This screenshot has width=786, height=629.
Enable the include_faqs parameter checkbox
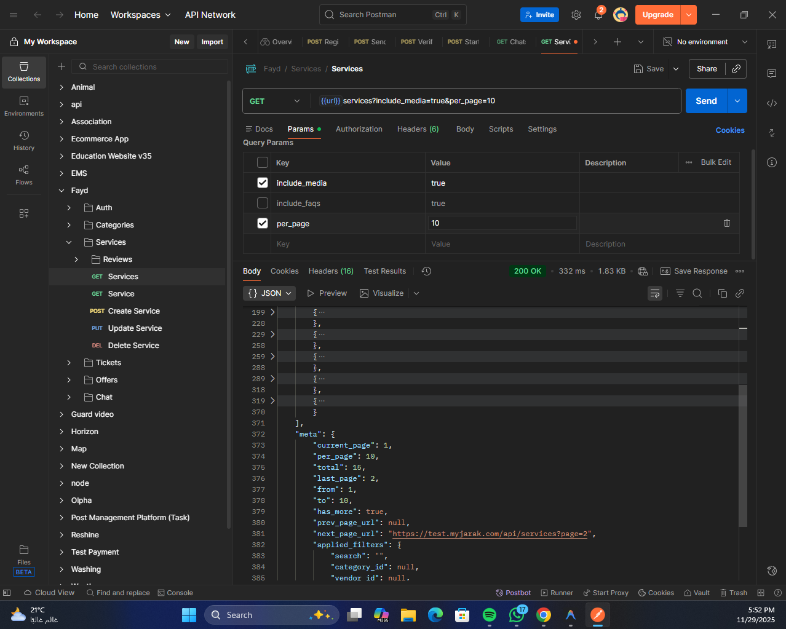point(263,203)
